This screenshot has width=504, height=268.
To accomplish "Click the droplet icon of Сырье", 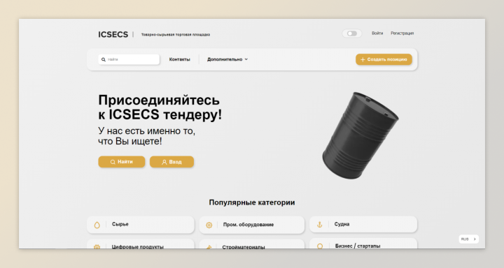I will 97,225.
